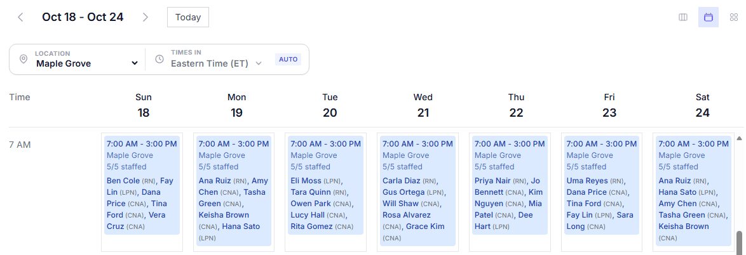Click Dana Price in Sunday shift
This screenshot has height=255, width=746.
[x=133, y=197]
